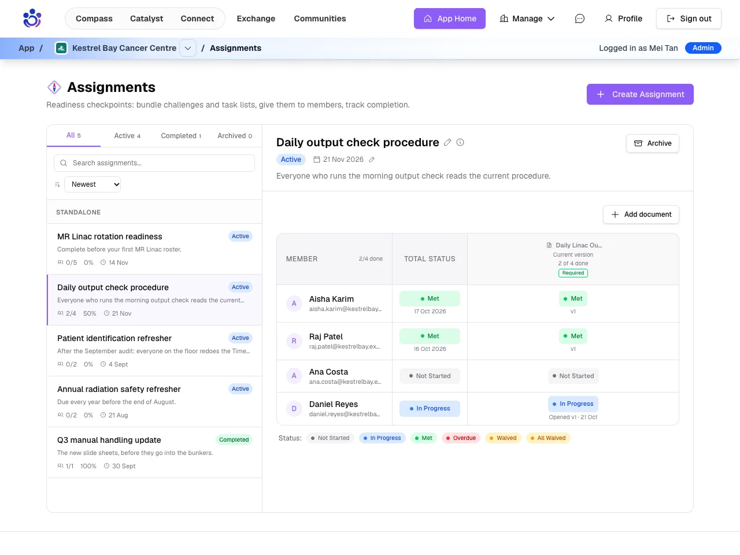
Task: Click the Daily Linac Ou… document column header
Action: click(x=573, y=245)
